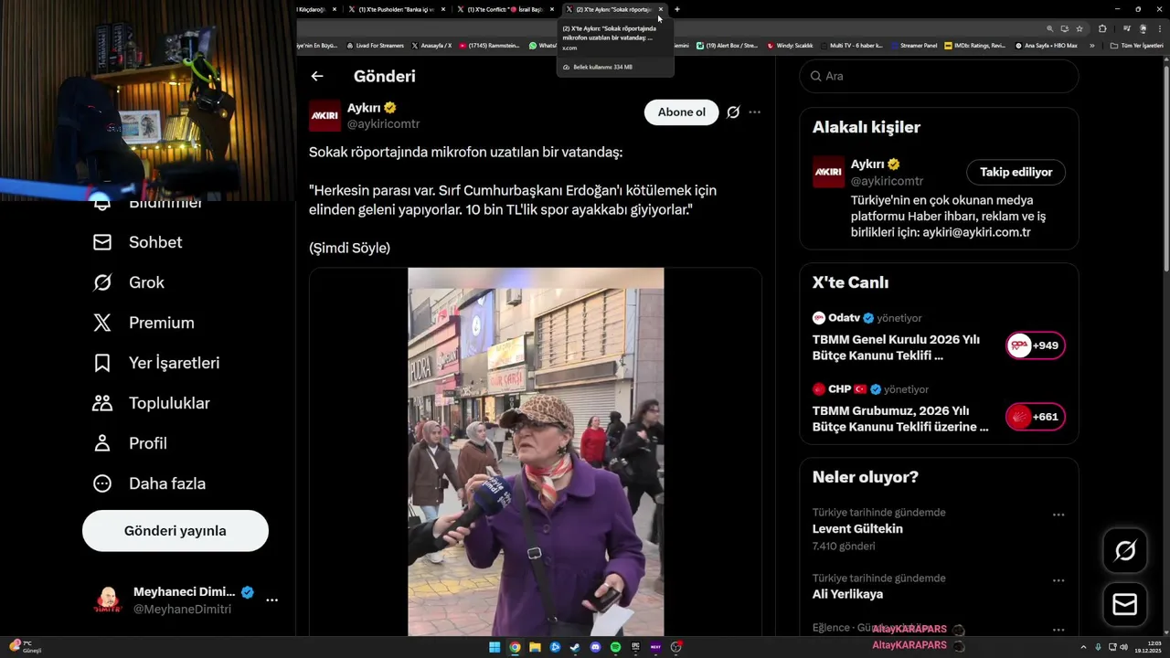Click the Abone ol button

[x=682, y=112]
